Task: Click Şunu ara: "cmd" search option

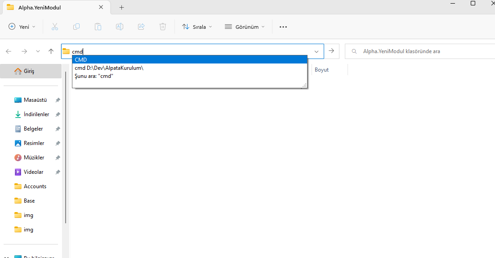Action: (94, 76)
